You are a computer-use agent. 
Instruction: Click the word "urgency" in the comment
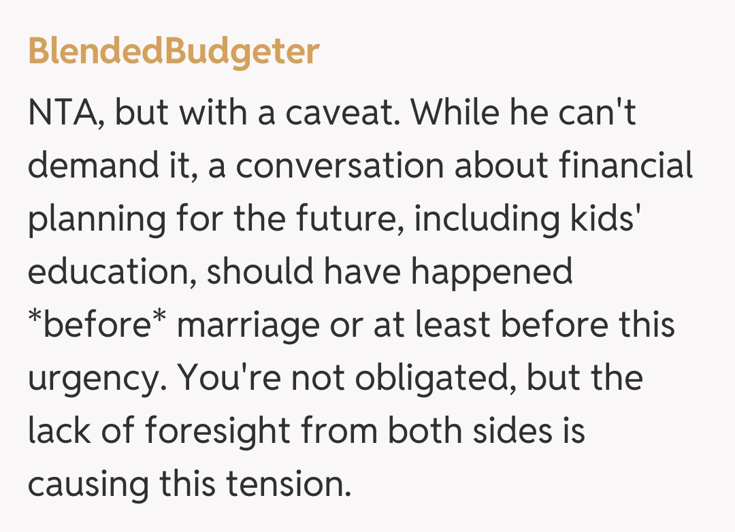coord(93,378)
